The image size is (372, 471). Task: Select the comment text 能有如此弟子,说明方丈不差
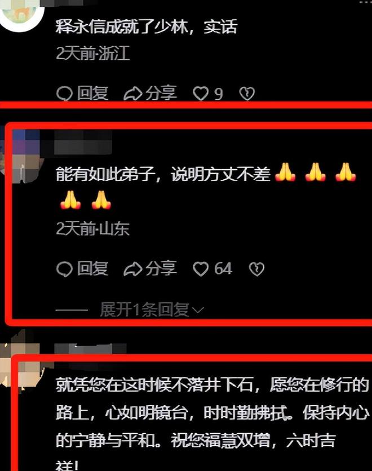pyautogui.click(x=163, y=174)
